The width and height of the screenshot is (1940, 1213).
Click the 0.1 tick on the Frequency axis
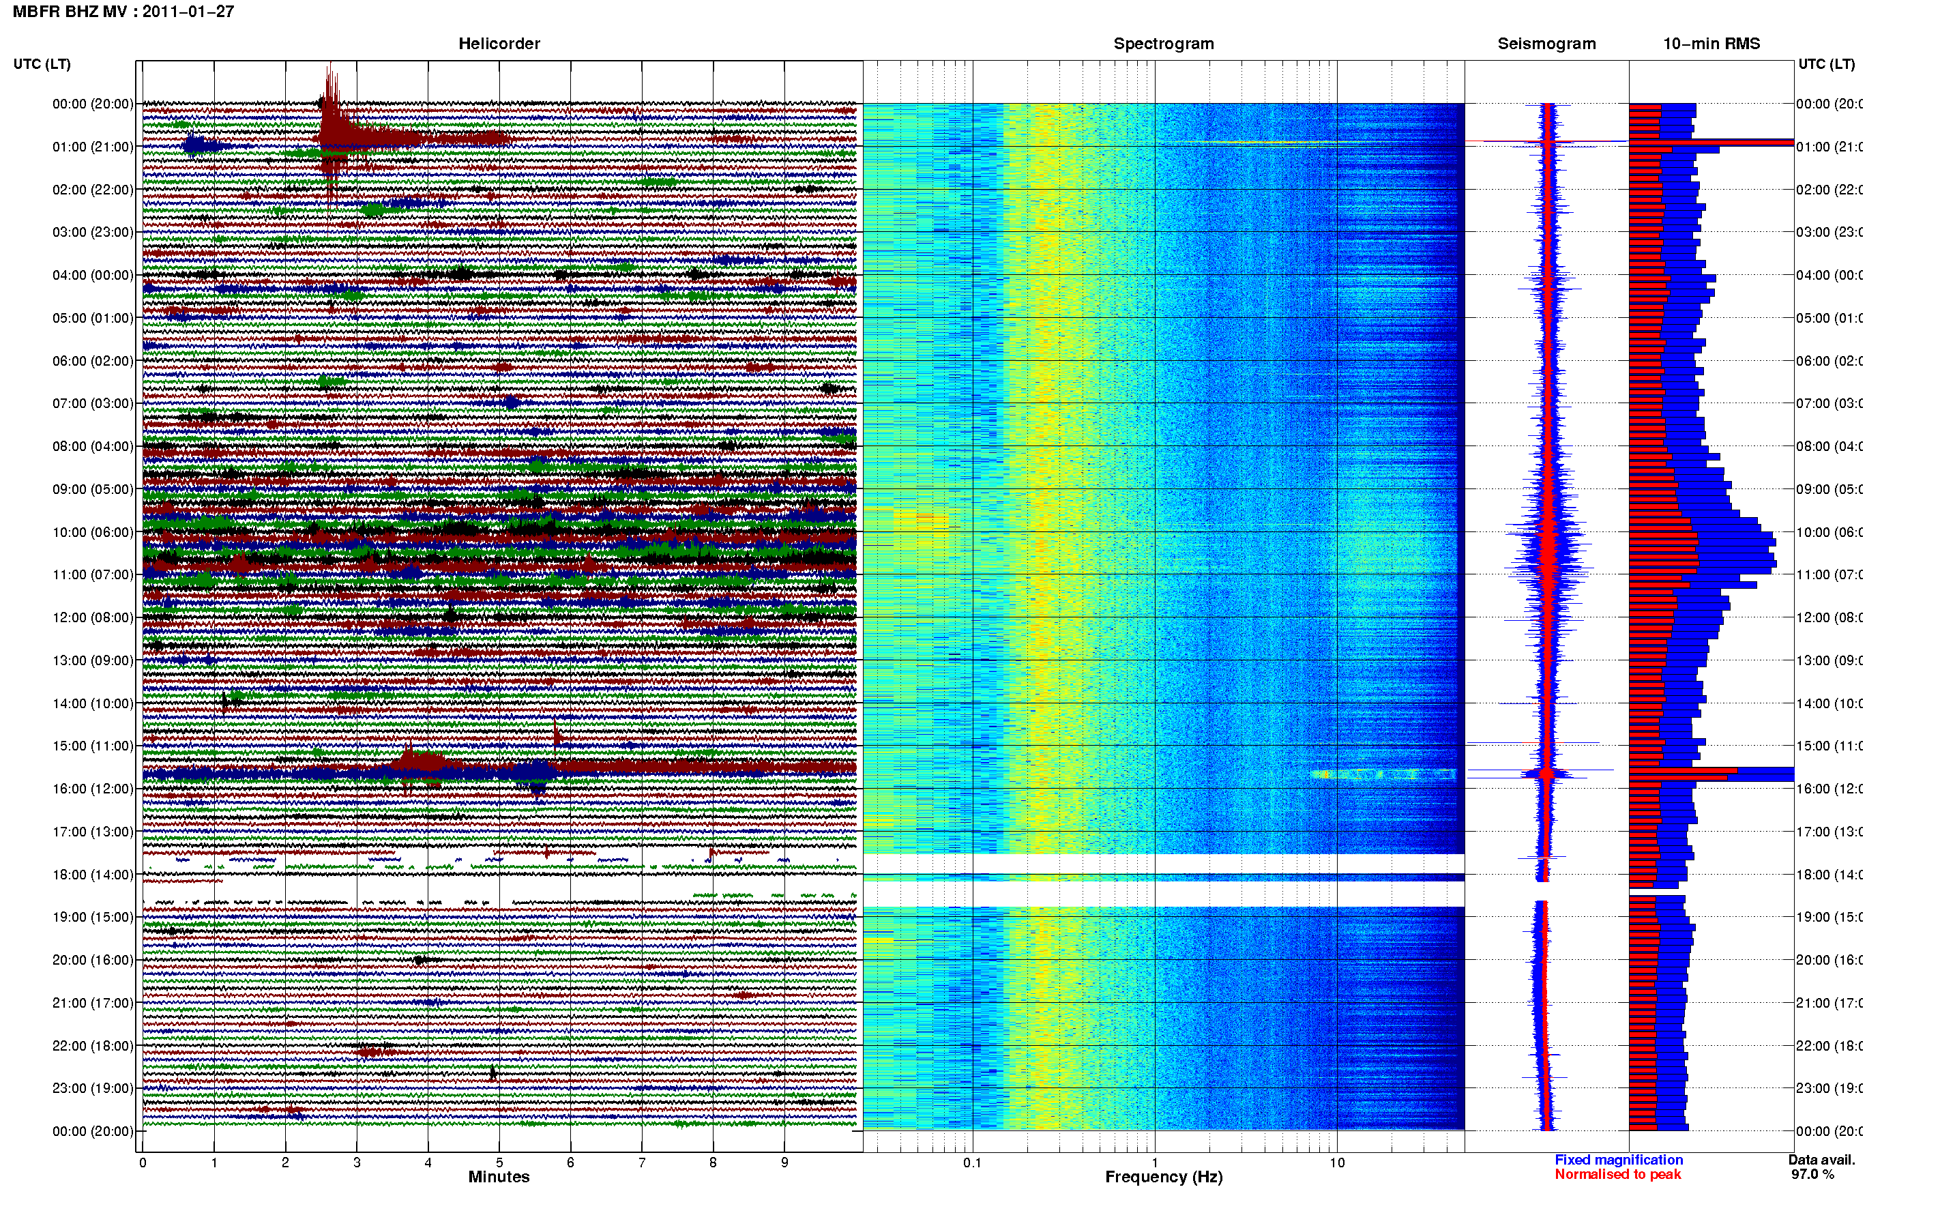click(x=973, y=1163)
